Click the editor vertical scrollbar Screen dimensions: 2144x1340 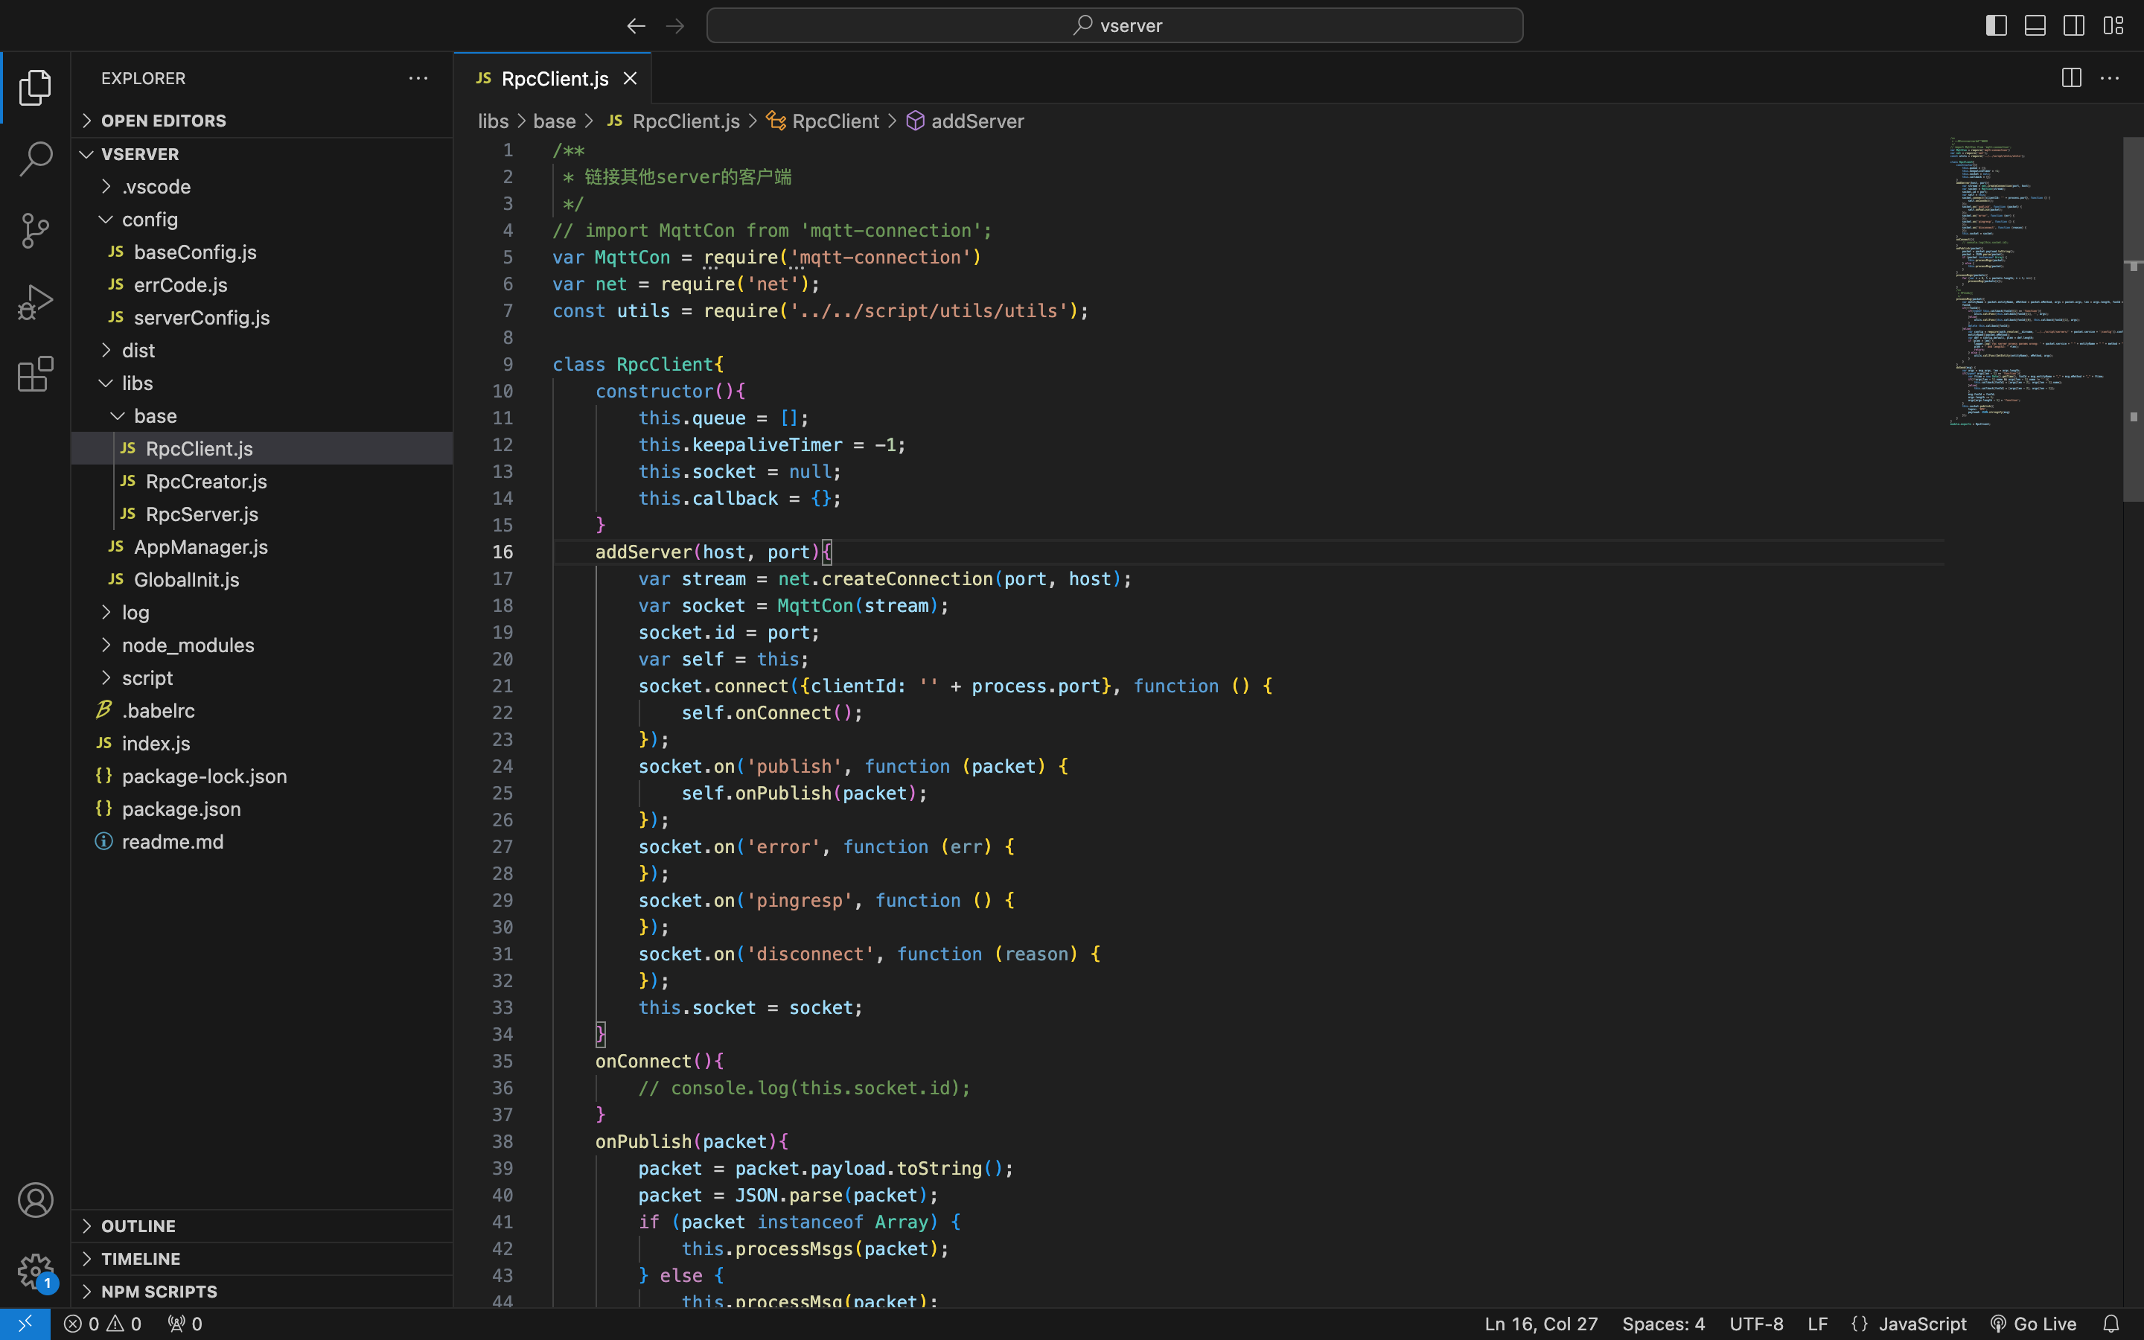[2133, 319]
